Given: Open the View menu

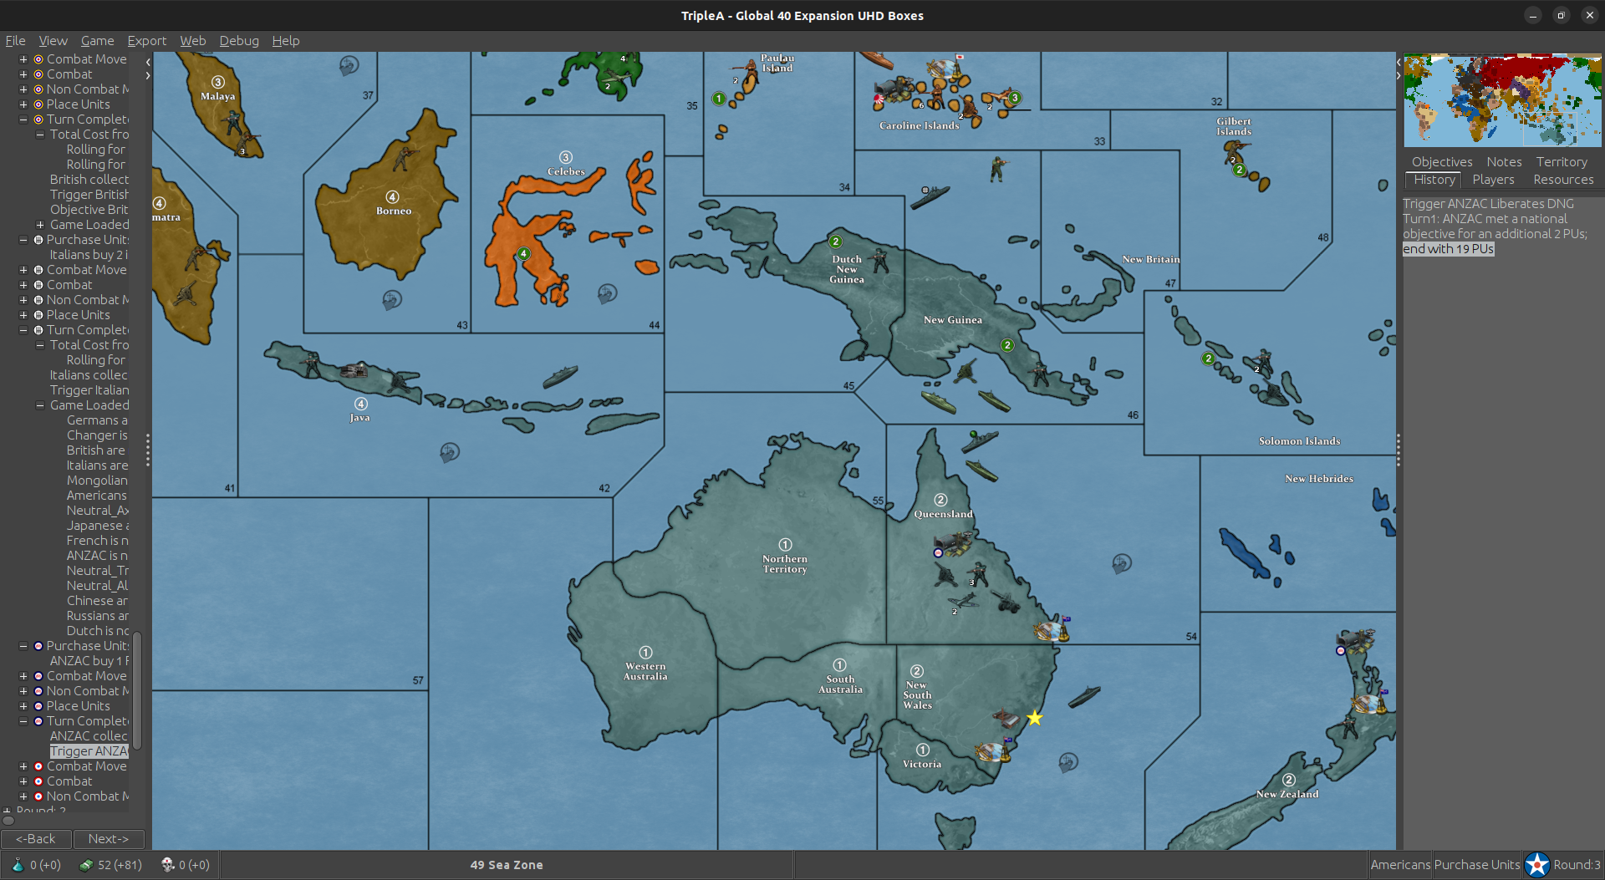Looking at the screenshot, I should [x=53, y=40].
